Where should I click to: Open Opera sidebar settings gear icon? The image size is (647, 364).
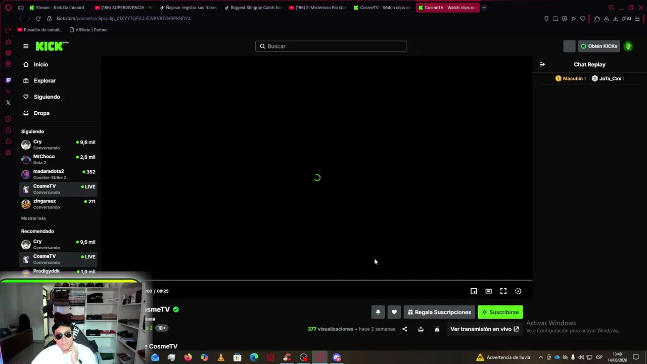[x=8, y=153]
